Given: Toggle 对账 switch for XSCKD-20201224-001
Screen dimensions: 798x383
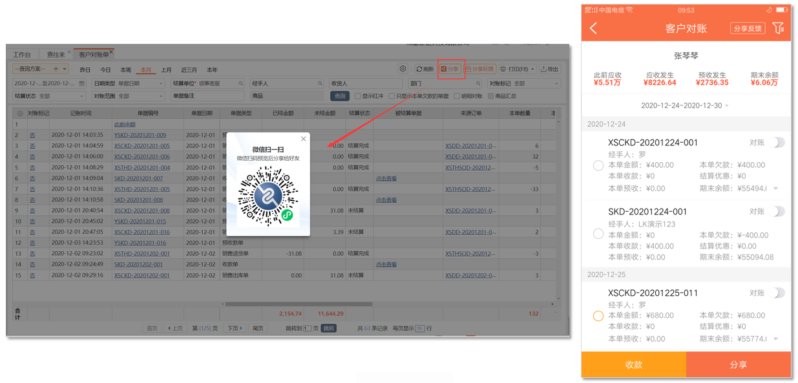Looking at the screenshot, I should click(779, 143).
